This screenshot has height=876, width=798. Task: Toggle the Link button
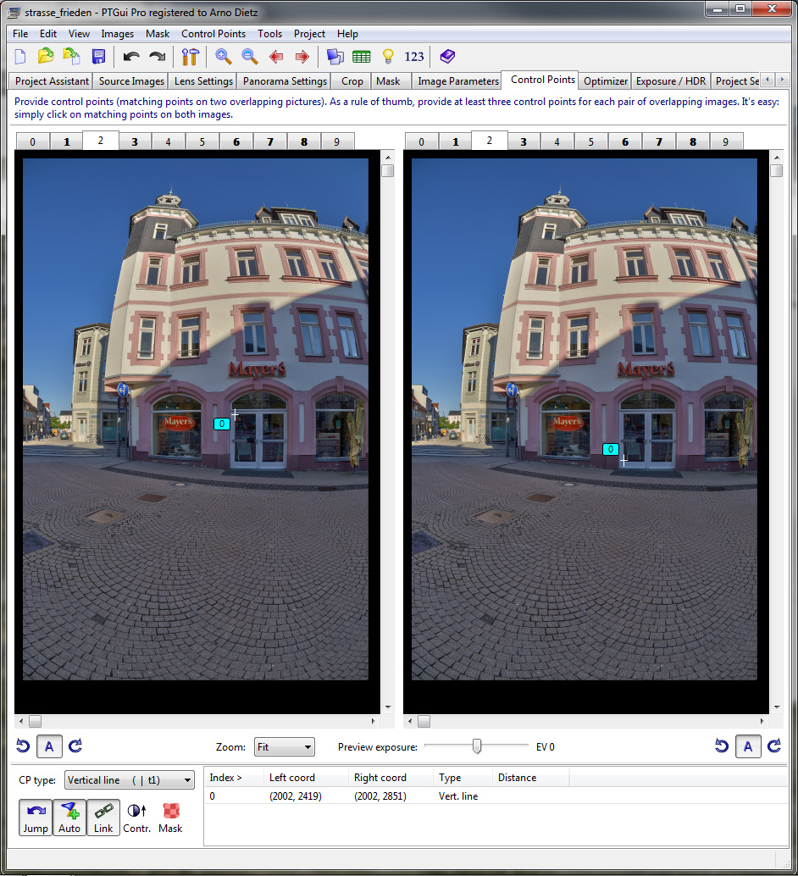[x=103, y=818]
